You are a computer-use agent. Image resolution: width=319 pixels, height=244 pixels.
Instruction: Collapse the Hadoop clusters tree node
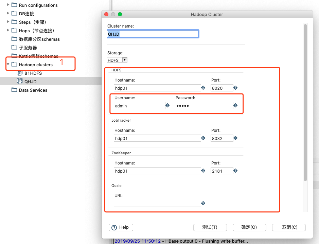(8, 64)
